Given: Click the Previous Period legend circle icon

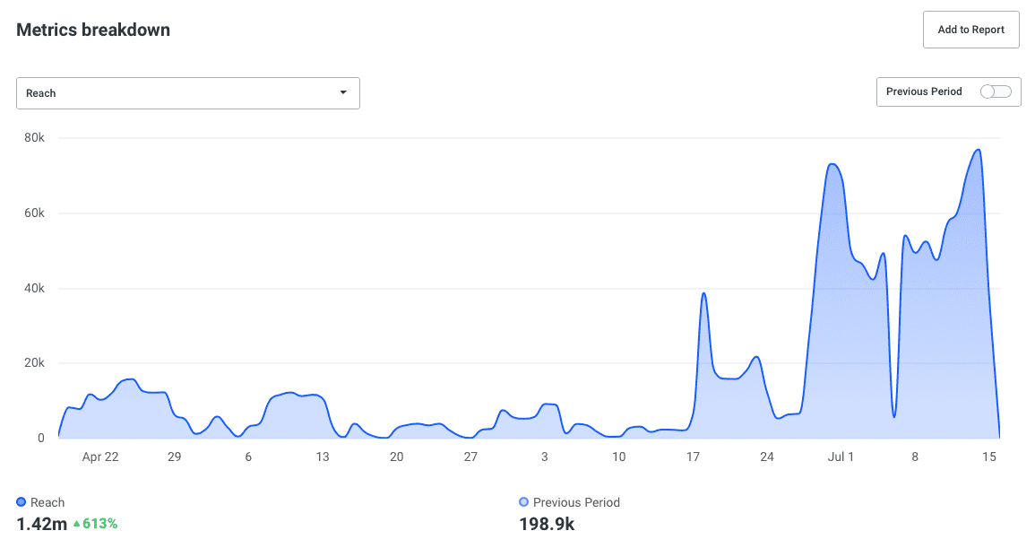Looking at the screenshot, I should 524,502.
